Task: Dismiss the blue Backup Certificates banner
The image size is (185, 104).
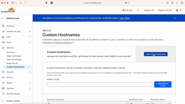Action: [175, 18]
